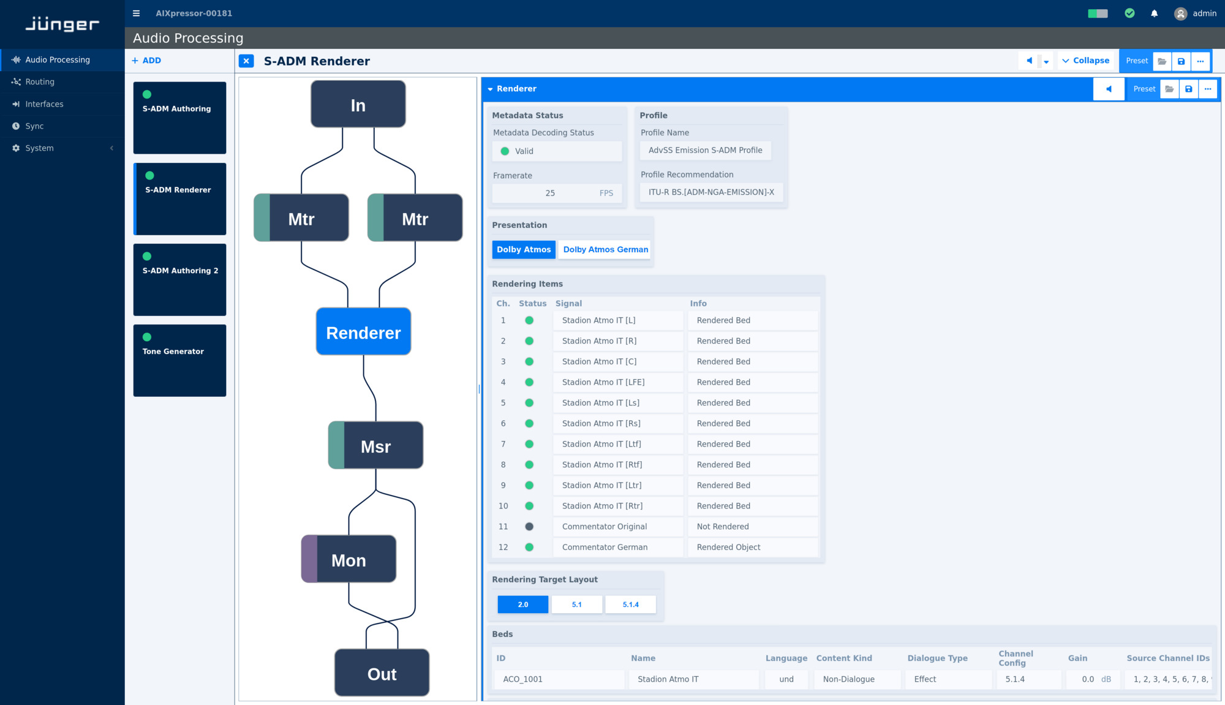Screen dimensions: 1225x705
Task: Open the speaker dropdown arrow
Action: point(1046,62)
